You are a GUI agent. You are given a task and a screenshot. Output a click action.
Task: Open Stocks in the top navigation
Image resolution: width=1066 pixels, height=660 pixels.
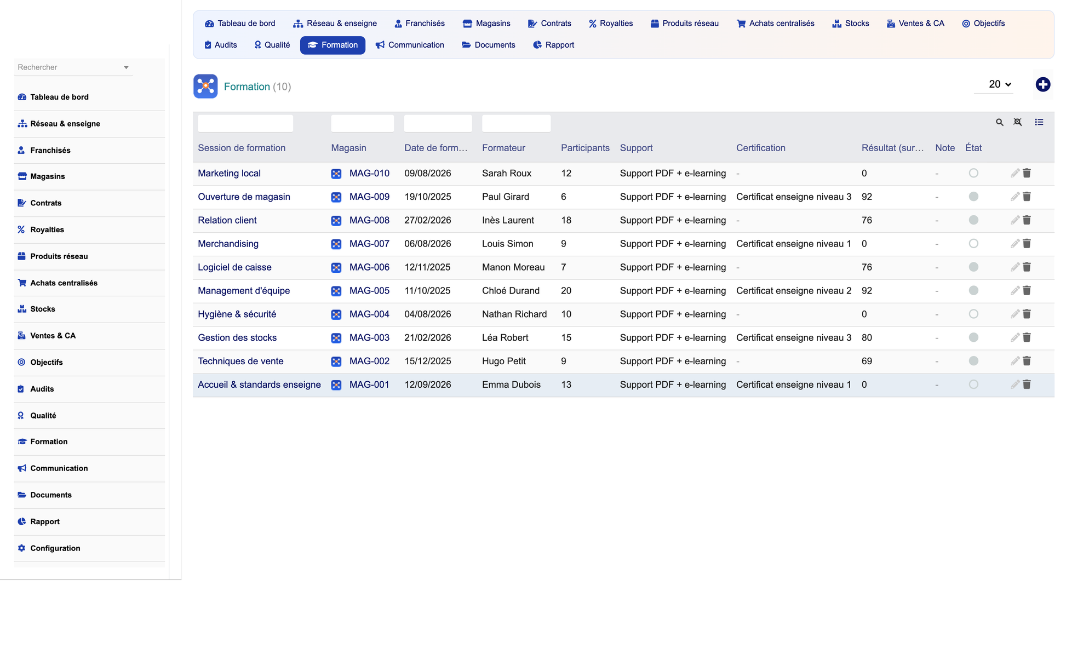[850, 24]
